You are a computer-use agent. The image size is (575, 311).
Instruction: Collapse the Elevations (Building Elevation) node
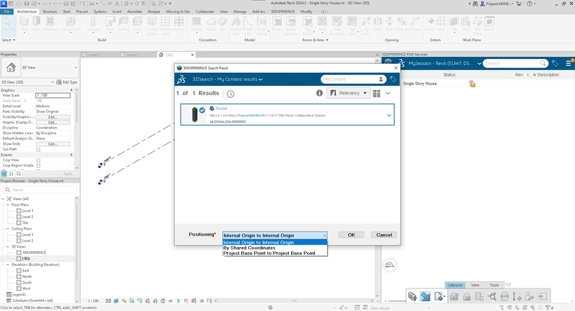(x=8, y=264)
